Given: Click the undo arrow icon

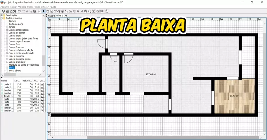Looking at the screenshot, I should pyautogui.click(x=19, y=11).
